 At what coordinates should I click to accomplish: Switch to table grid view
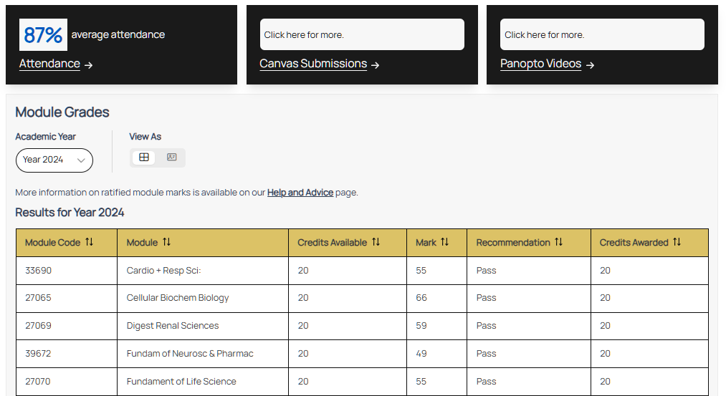[x=144, y=158]
